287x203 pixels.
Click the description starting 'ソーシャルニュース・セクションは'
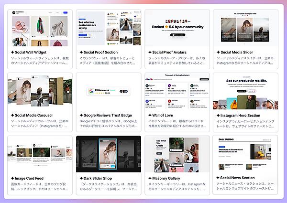pyautogui.click(x=245, y=186)
